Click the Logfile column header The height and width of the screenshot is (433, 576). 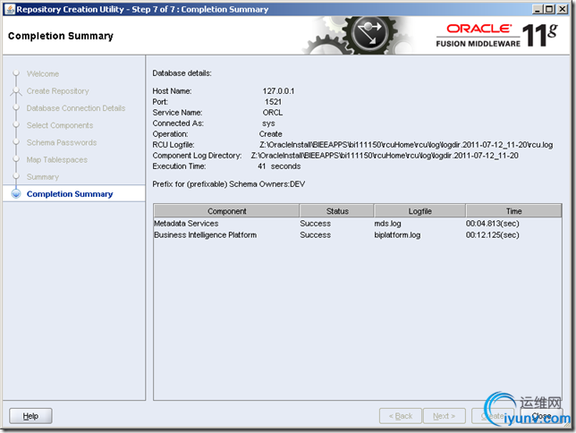click(x=419, y=211)
